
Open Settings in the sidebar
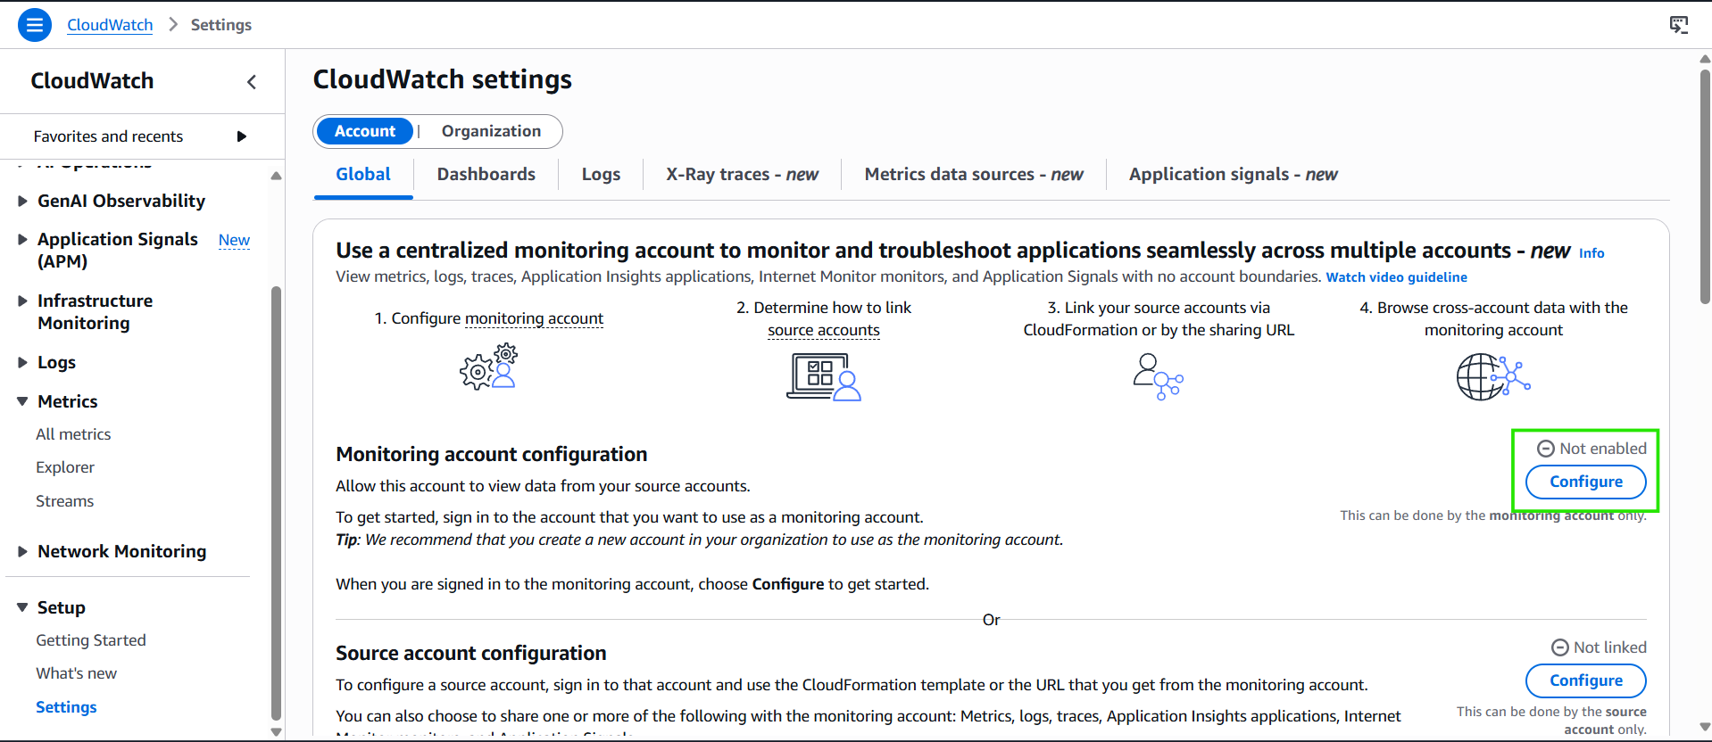point(66,707)
